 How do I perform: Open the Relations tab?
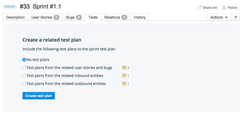click(116, 17)
